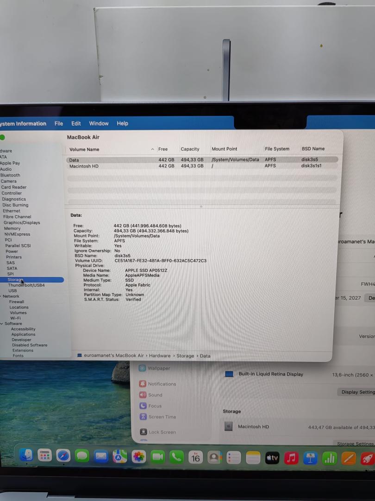Viewport: 375px width, 501px height.
Task: Click the Sound icon in System Settings
Action: tap(143, 395)
